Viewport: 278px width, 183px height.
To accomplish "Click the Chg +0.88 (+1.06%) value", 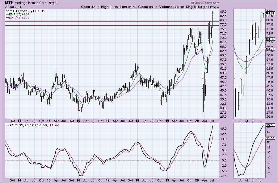I will tap(201, 7).
